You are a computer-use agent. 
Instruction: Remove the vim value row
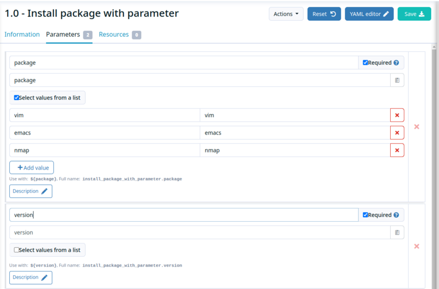coord(397,115)
